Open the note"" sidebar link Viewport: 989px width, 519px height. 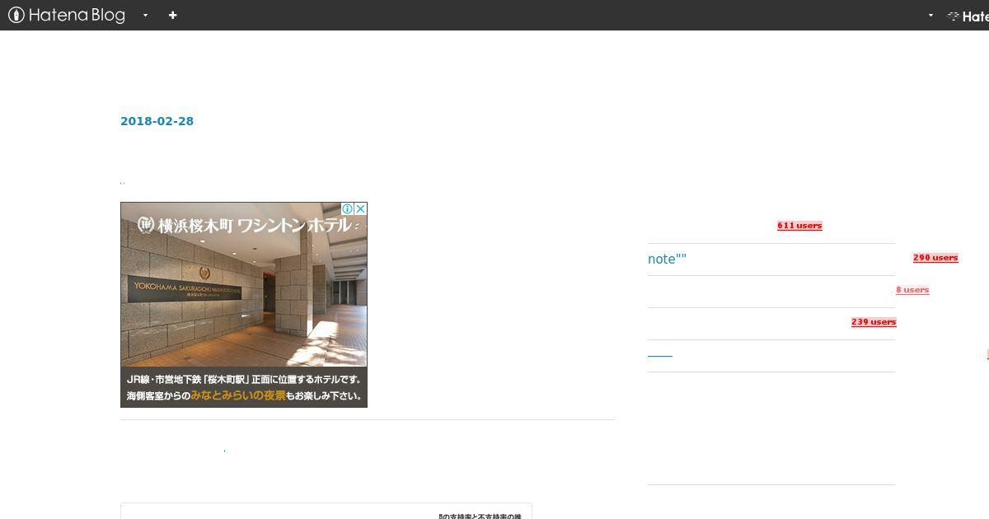pos(667,259)
